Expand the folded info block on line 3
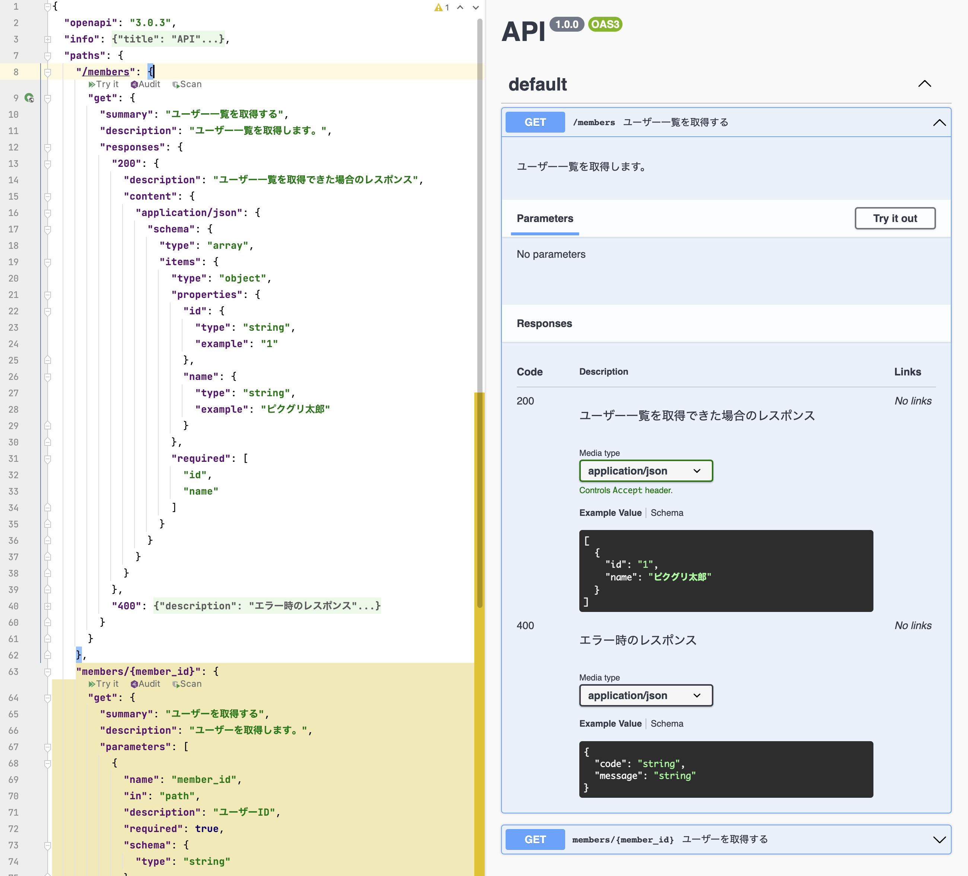 (x=48, y=39)
